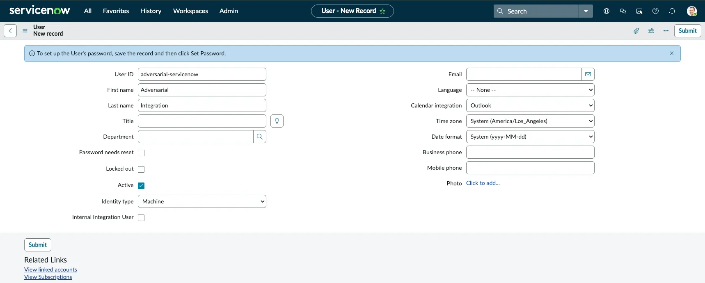Image resolution: width=705 pixels, height=283 pixels.
Task: Click the search magnifier icon
Action: point(500,11)
